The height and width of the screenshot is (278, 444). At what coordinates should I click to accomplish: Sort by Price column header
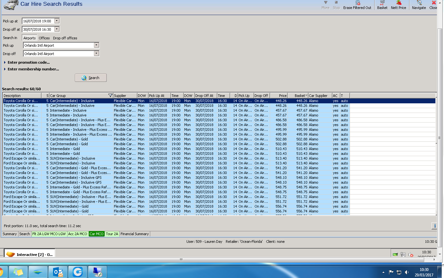[279, 96]
